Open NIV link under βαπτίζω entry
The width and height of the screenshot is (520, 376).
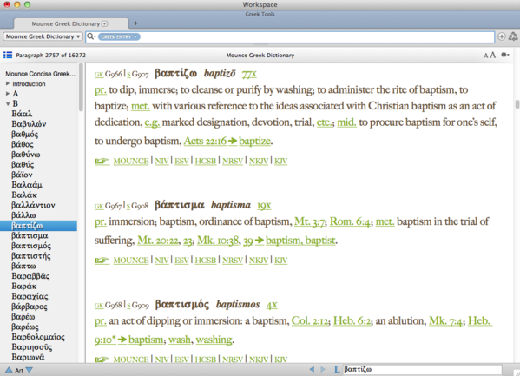(161, 161)
